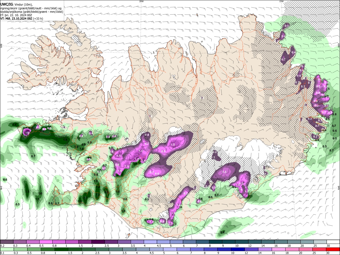Viewport: 340px width, 255px height.
Task: Select the bright red 30 swatch in the lower legend row
Action: 333,249
